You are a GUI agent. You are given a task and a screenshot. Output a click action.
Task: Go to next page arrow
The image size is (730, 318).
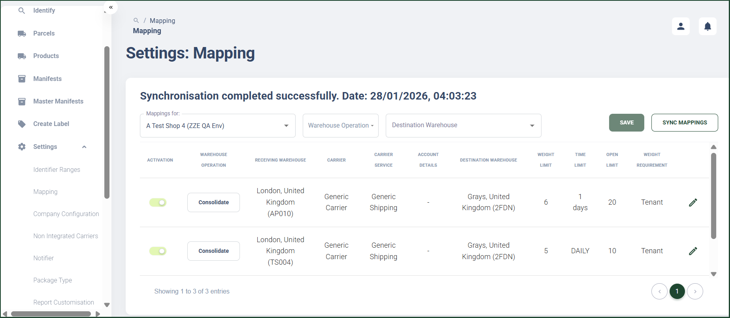[695, 292]
